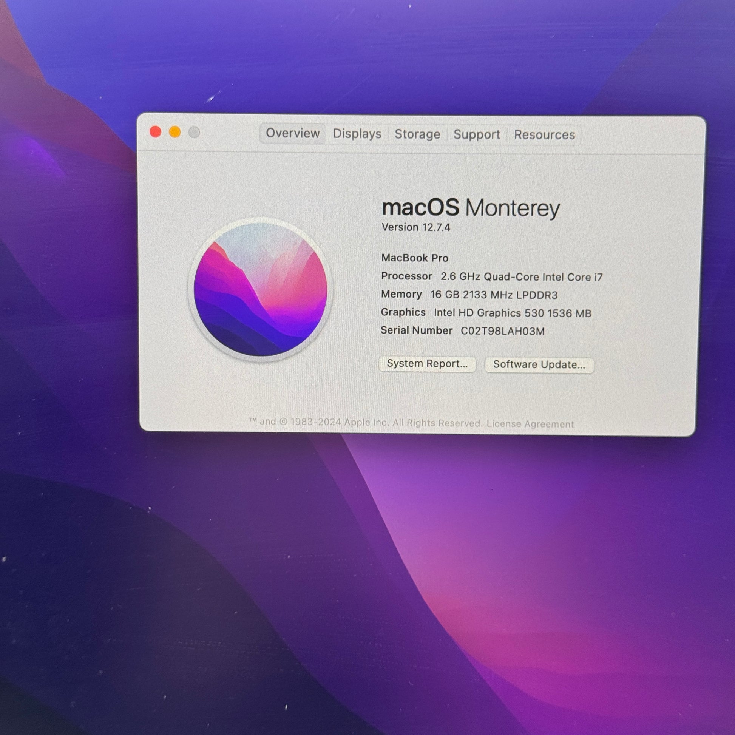The width and height of the screenshot is (735, 735).
Task: Click the Apple Inc. copyright text
Action: pos(366,422)
